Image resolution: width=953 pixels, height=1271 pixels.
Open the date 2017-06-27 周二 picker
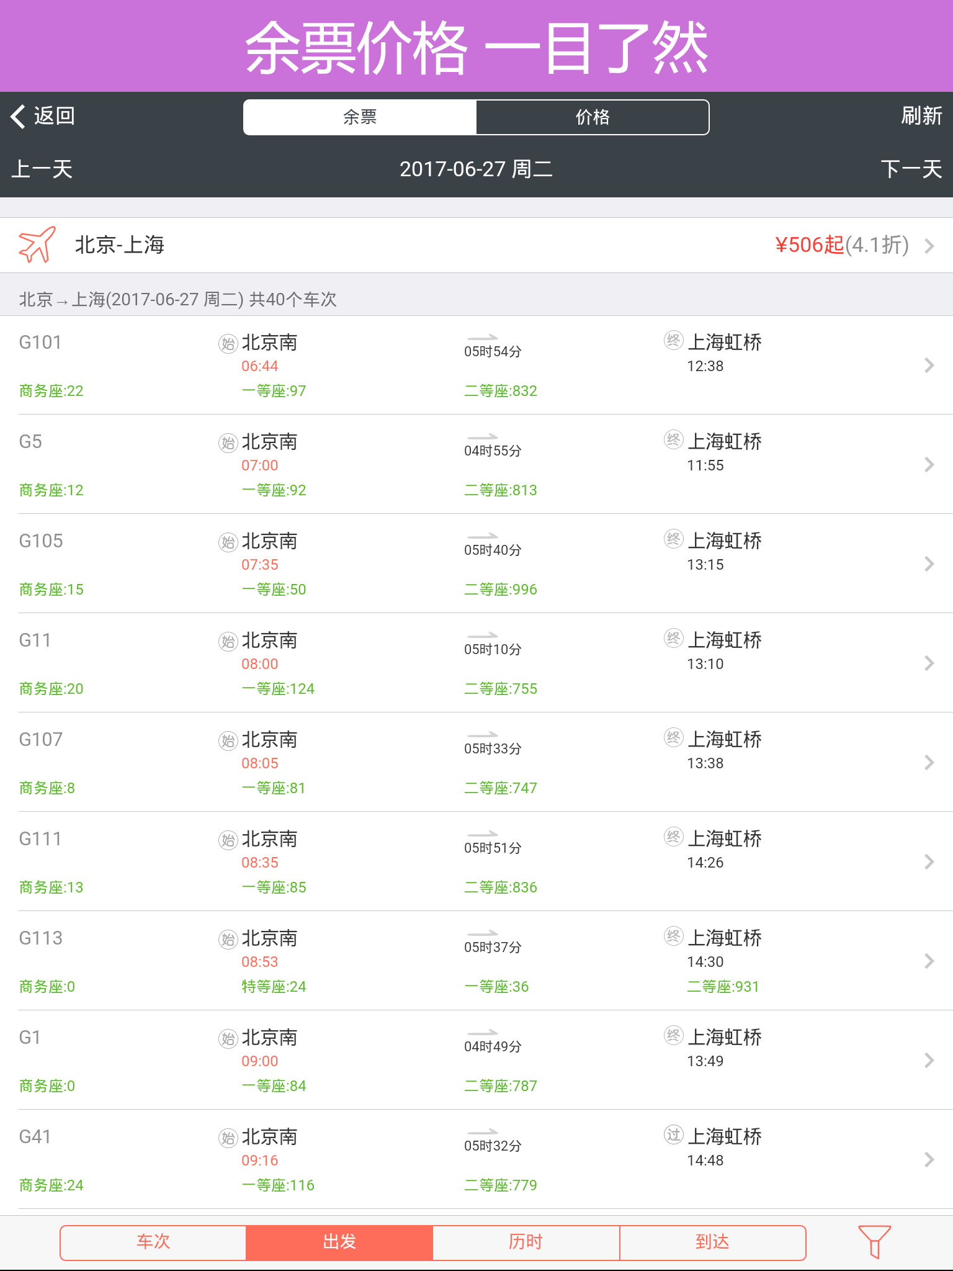tap(476, 169)
